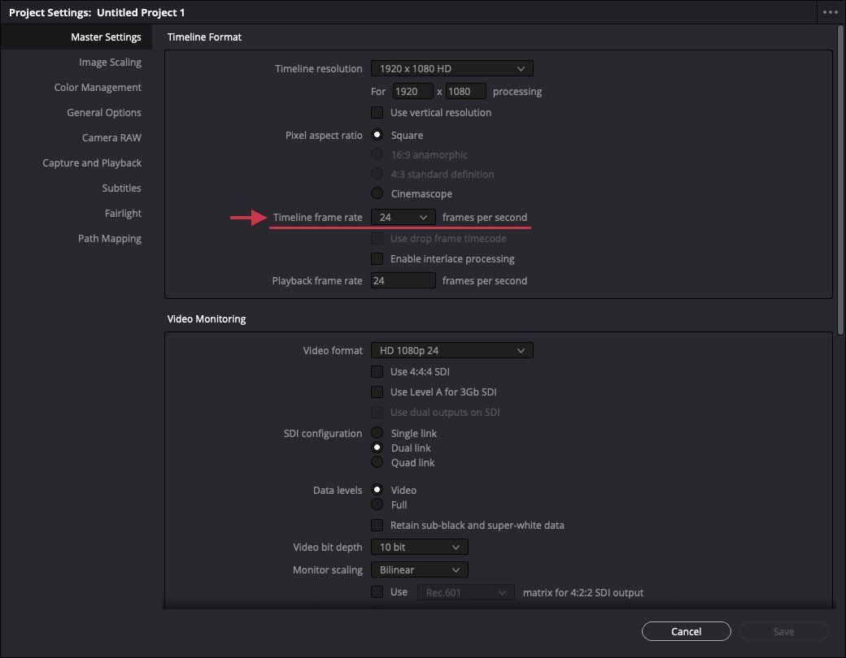Open Video bit depth dropdown
Viewport: 846px width, 658px height.
click(419, 548)
